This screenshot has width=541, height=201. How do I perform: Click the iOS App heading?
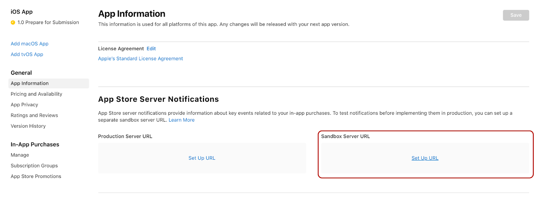[22, 12]
